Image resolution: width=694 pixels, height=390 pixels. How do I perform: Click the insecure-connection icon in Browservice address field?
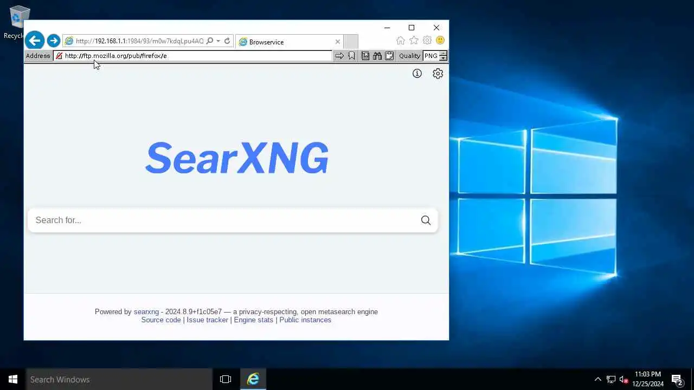[59, 56]
